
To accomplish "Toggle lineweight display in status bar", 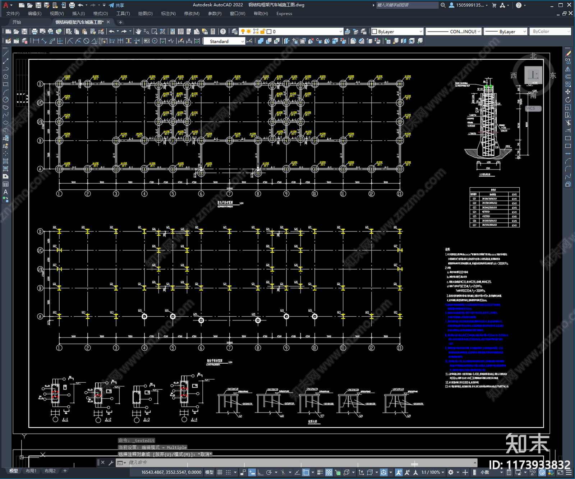I will [x=320, y=473].
